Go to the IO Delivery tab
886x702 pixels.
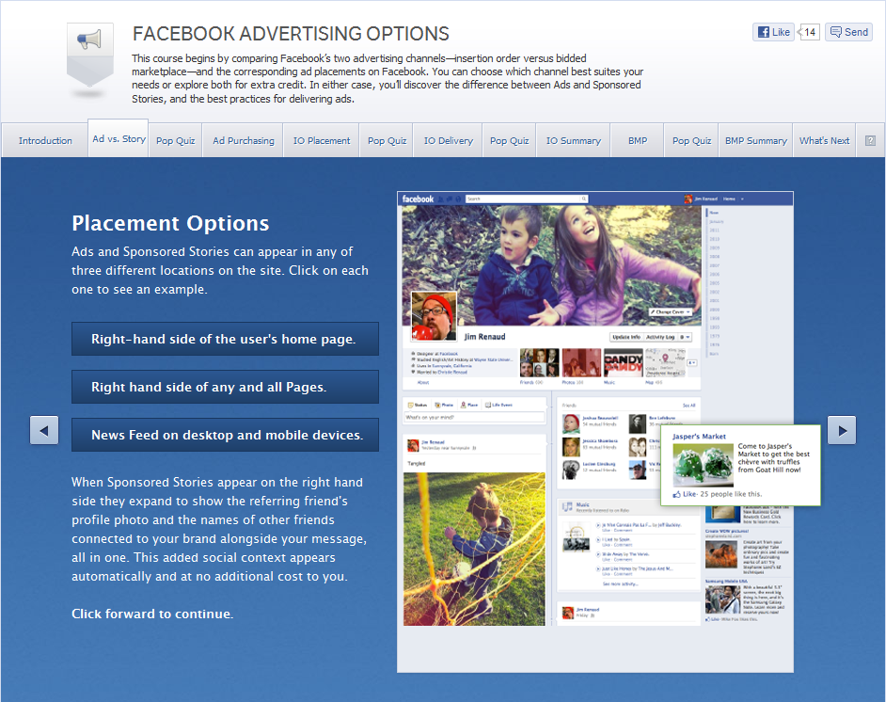(x=449, y=141)
